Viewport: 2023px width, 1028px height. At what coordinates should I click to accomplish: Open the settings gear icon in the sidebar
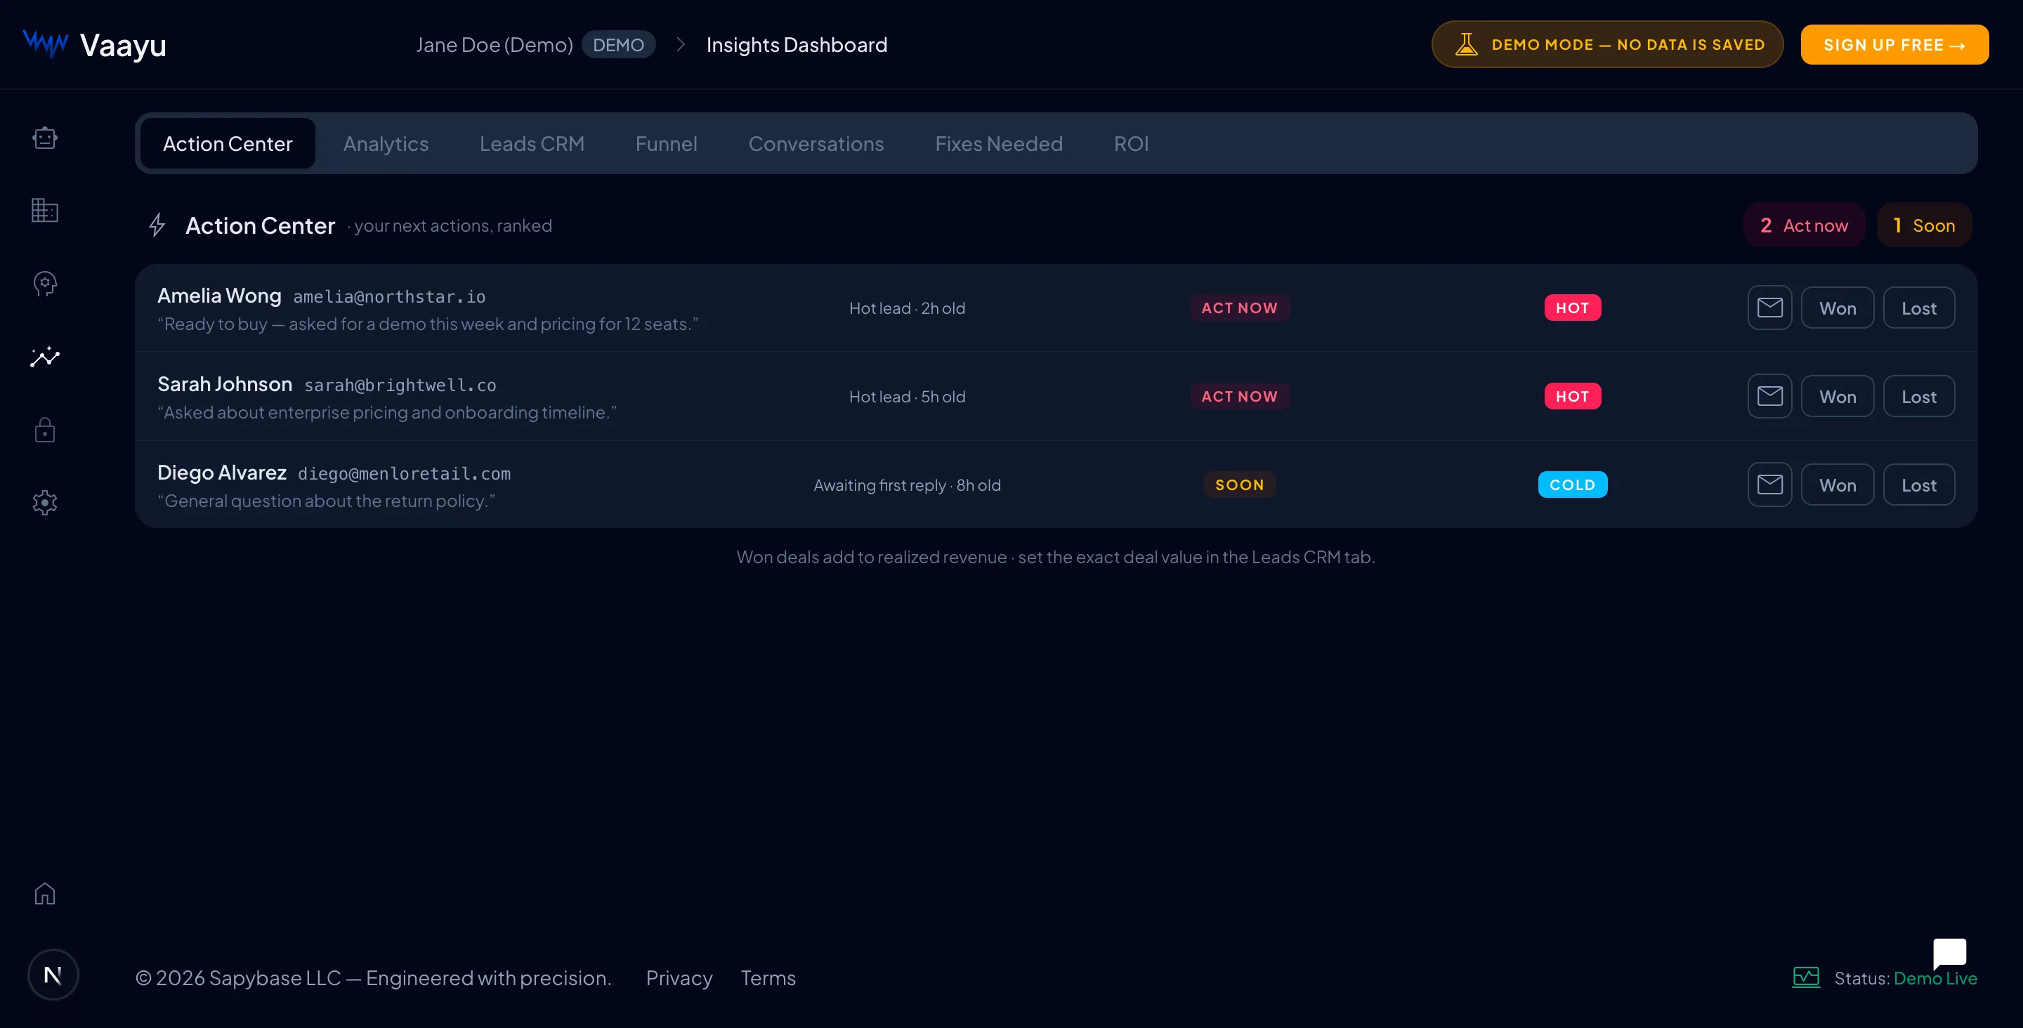(x=45, y=503)
